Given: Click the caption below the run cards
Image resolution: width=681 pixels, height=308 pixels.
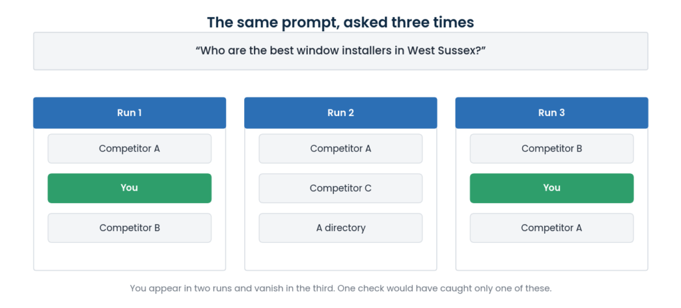Looking at the screenshot, I should tap(340, 288).
